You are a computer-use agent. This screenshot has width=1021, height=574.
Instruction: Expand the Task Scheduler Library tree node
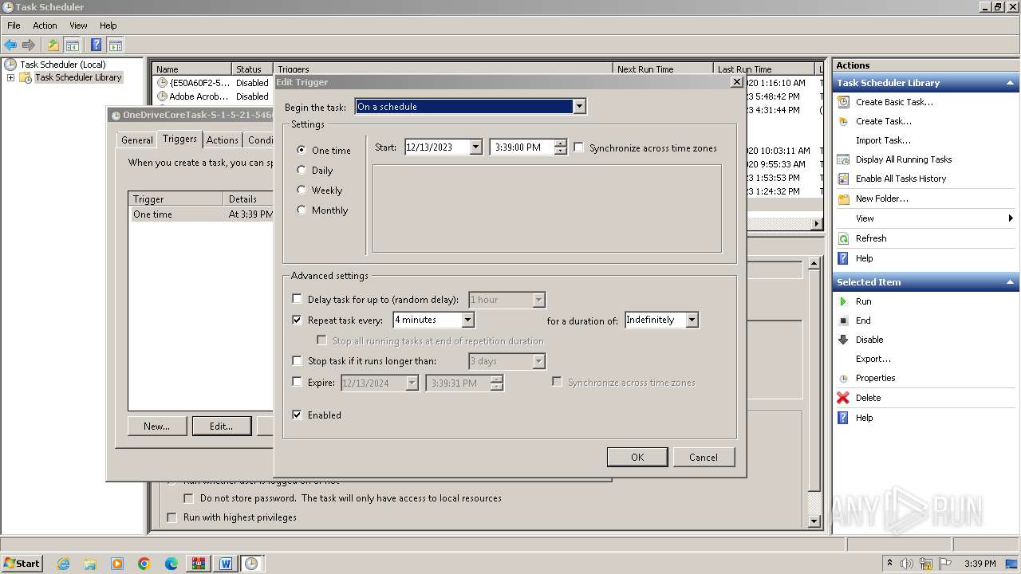[x=10, y=77]
